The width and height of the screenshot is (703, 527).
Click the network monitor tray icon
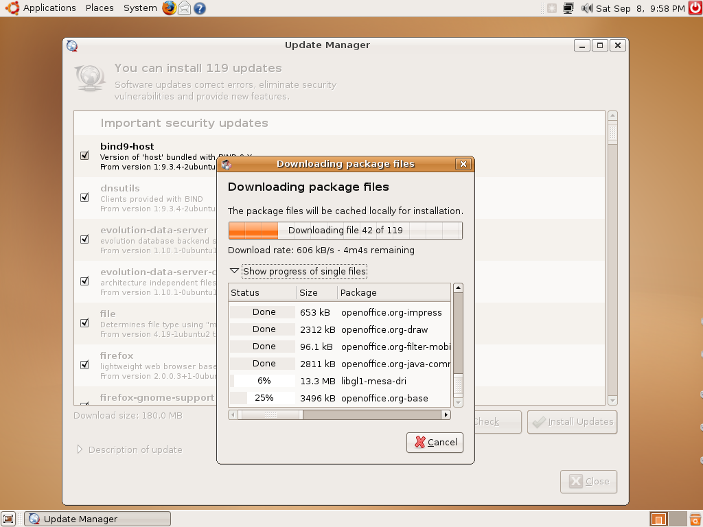(x=568, y=8)
